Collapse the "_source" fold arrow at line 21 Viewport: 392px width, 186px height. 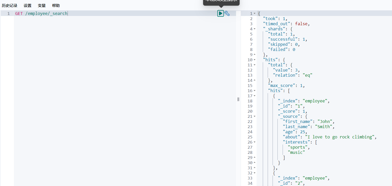pos(255,116)
